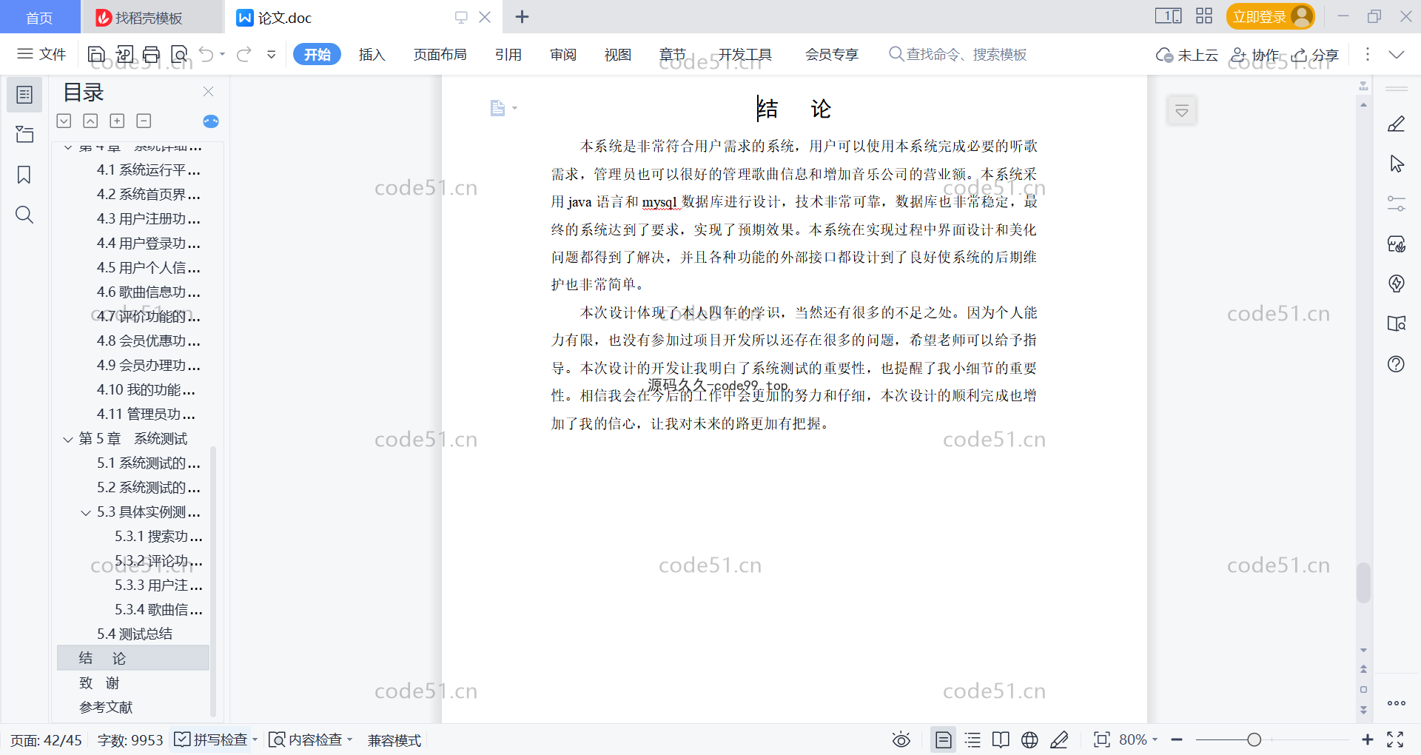1421x755 pixels.
Task: Click the selection arrow tool in right sidebar
Action: point(1397,164)
